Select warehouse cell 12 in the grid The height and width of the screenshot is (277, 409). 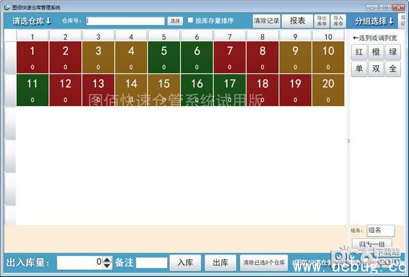click(x=65, y=91)
